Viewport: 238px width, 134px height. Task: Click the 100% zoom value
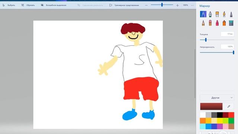coord(185,5)
